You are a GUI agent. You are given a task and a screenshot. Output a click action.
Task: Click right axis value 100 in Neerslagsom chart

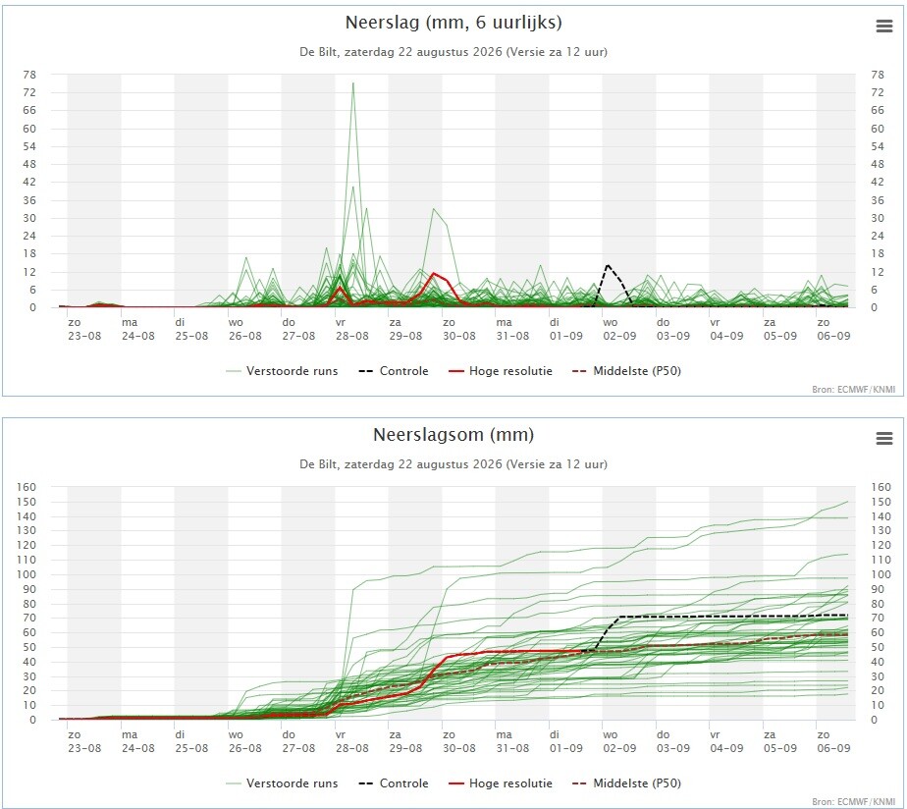[881, 574]
